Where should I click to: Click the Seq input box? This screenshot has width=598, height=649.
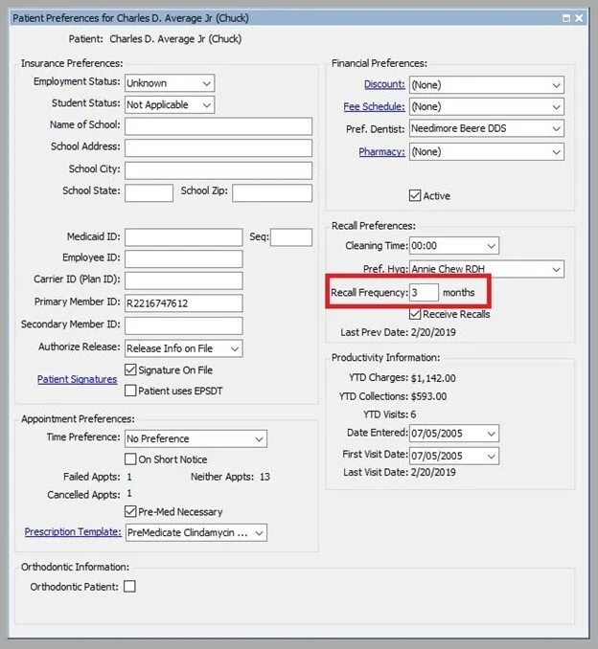tap(291, 237)
